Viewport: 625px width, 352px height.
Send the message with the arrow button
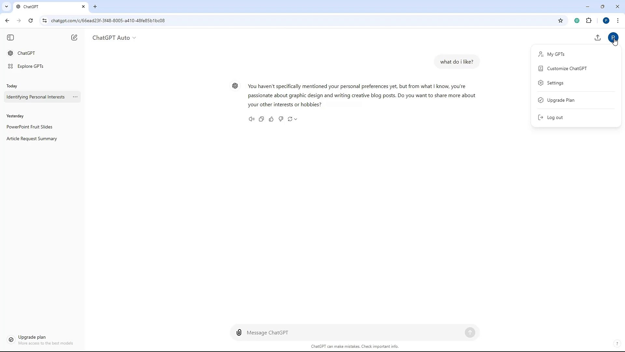pyautogui.click(x=470, y=332)
